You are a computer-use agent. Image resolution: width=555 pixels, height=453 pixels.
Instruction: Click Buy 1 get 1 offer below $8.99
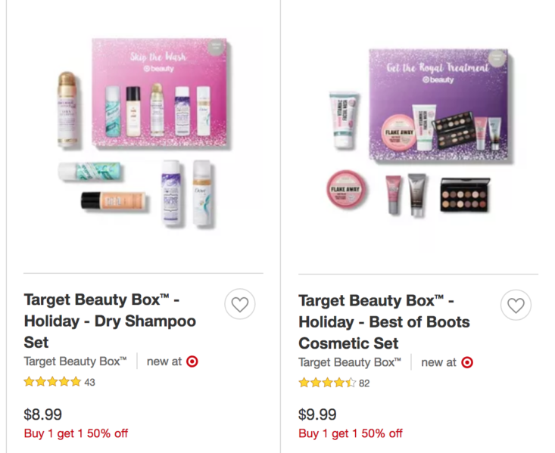pos(76,433)
